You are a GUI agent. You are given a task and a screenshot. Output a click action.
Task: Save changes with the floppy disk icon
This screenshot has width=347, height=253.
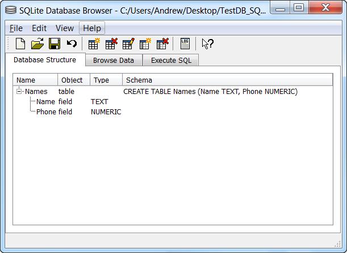click(55, 44)
